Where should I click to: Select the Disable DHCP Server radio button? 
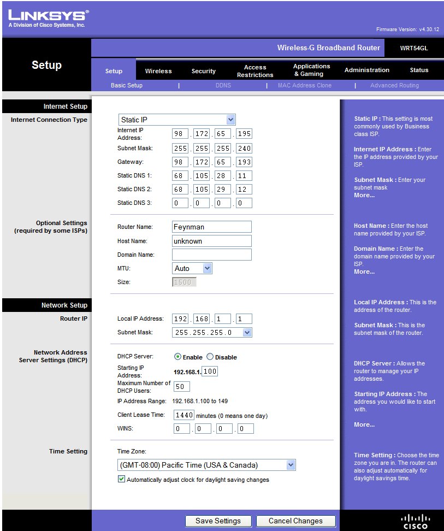(210, 357)
